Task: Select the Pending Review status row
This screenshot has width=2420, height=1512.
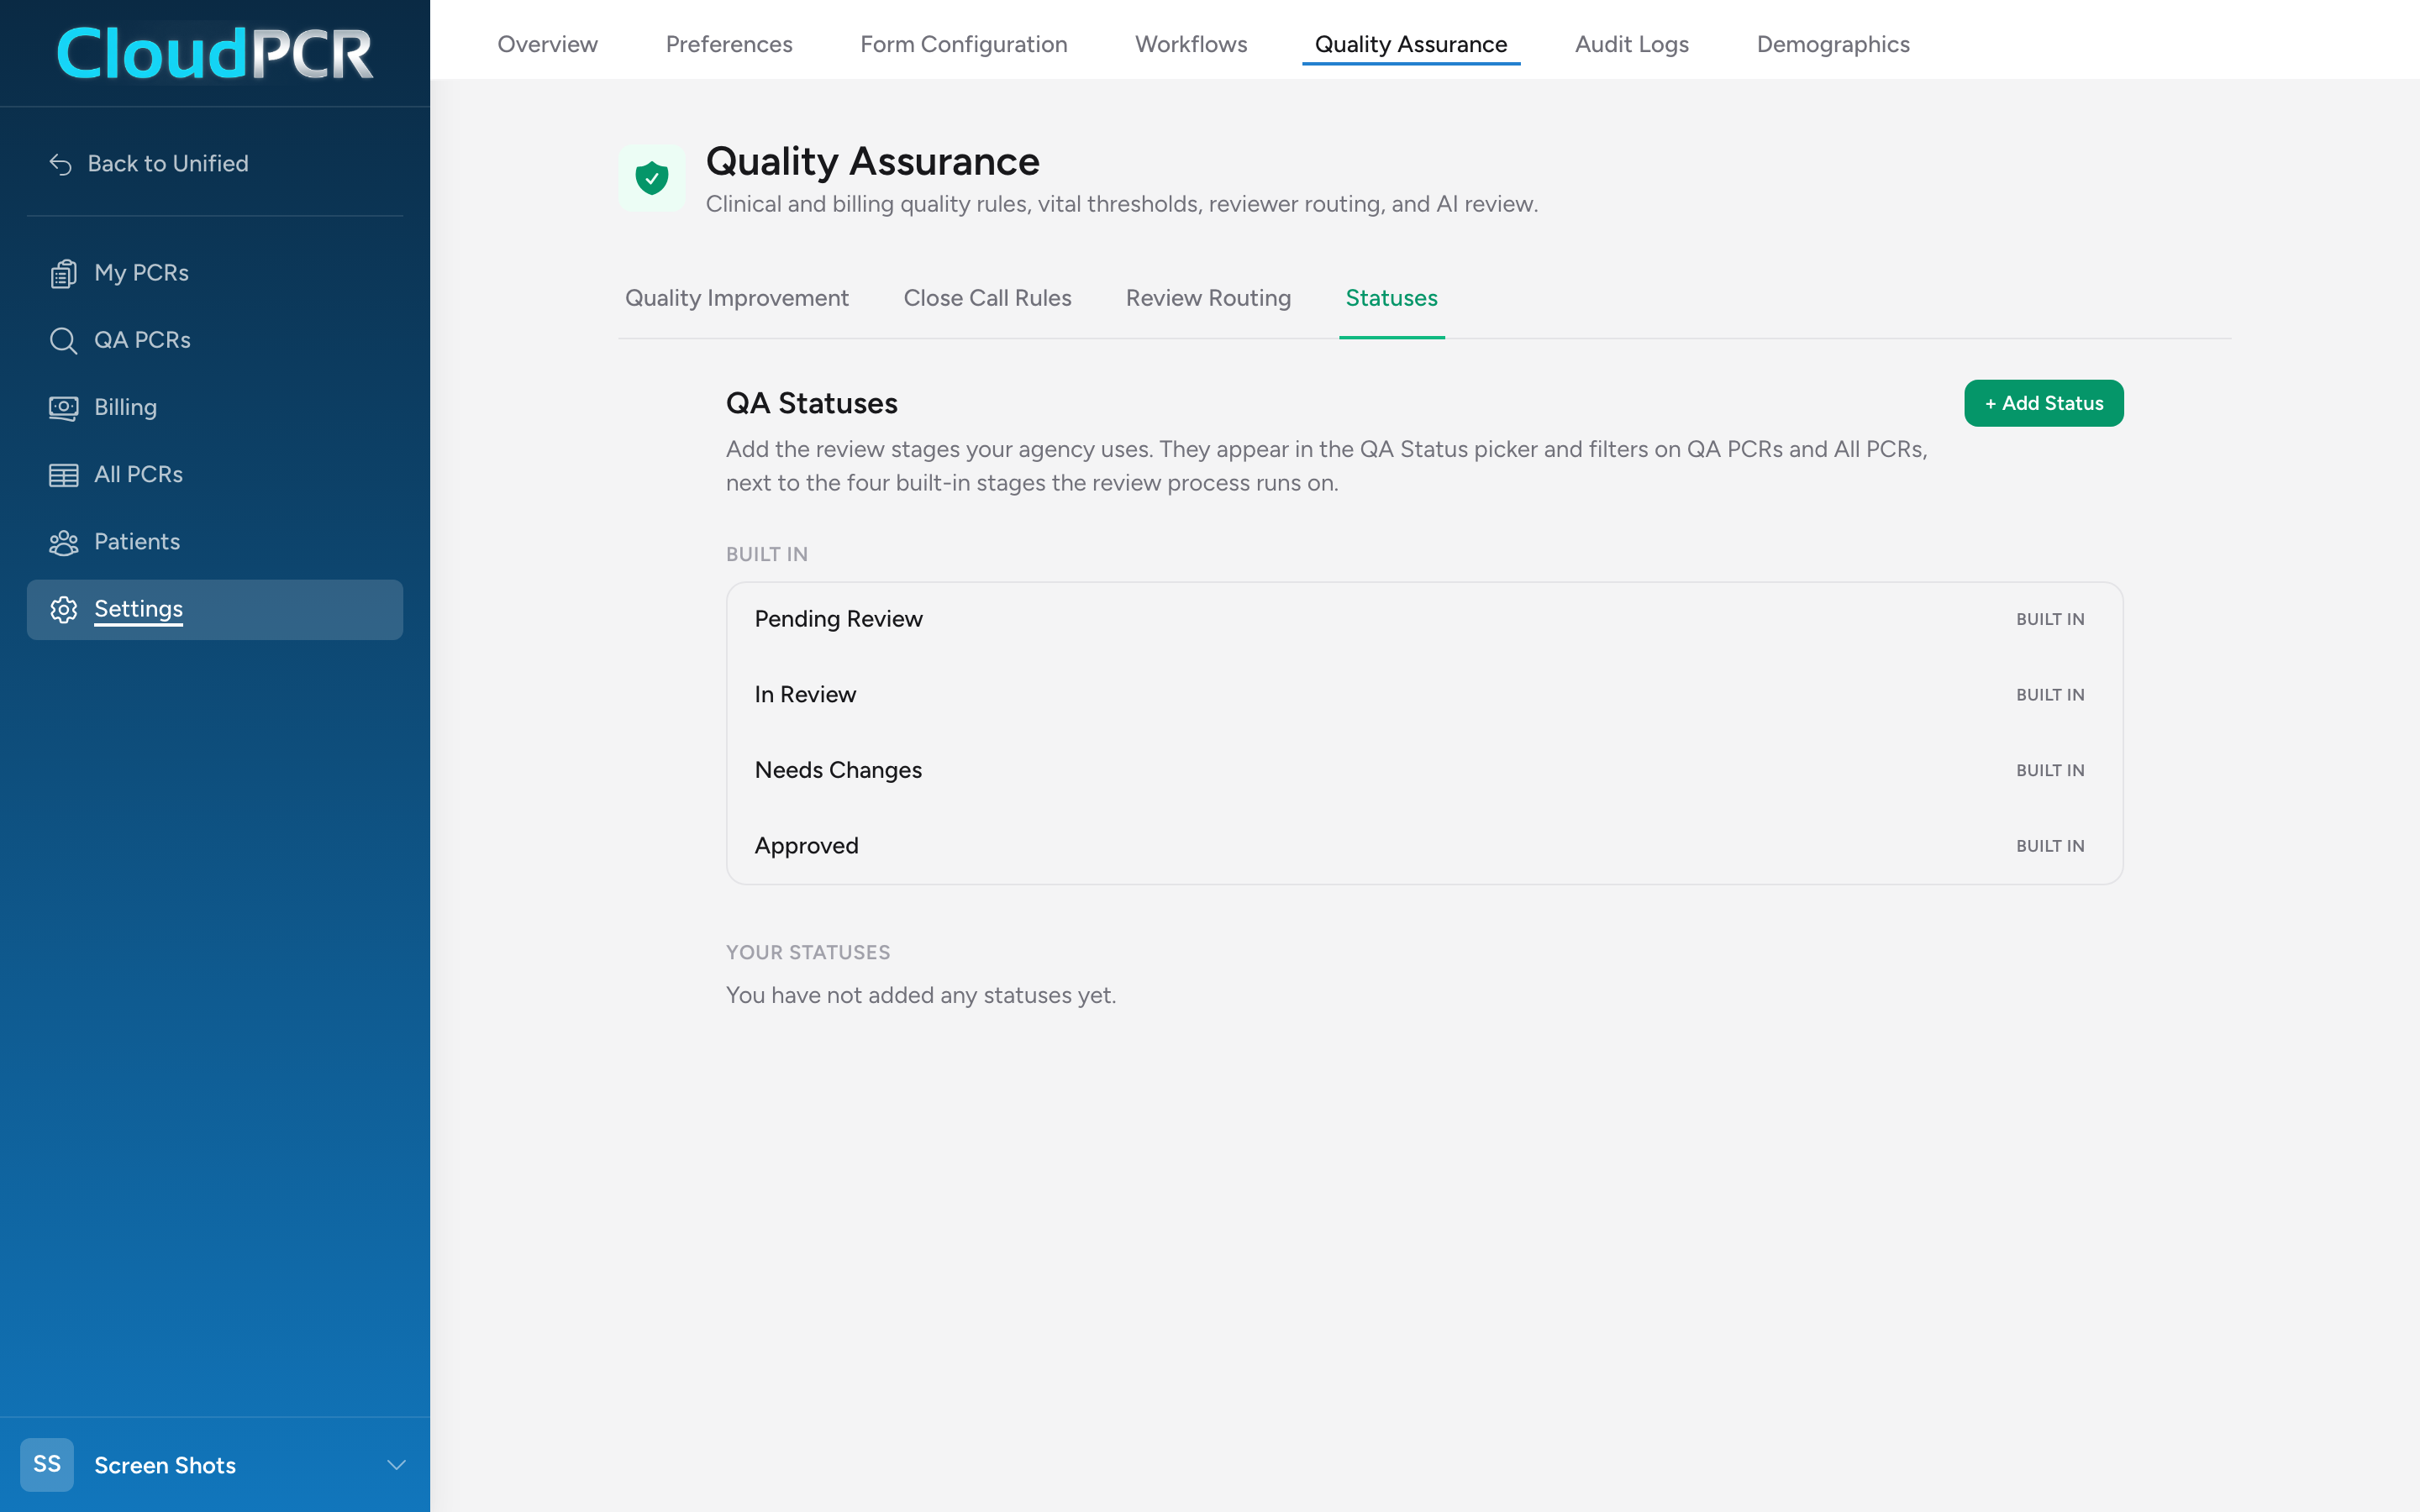Action: click(x=1424, y=619)
